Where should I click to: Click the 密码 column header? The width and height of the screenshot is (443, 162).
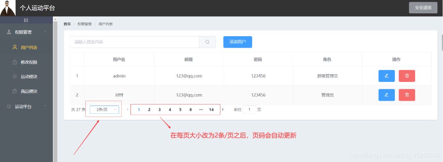[258, 59]
